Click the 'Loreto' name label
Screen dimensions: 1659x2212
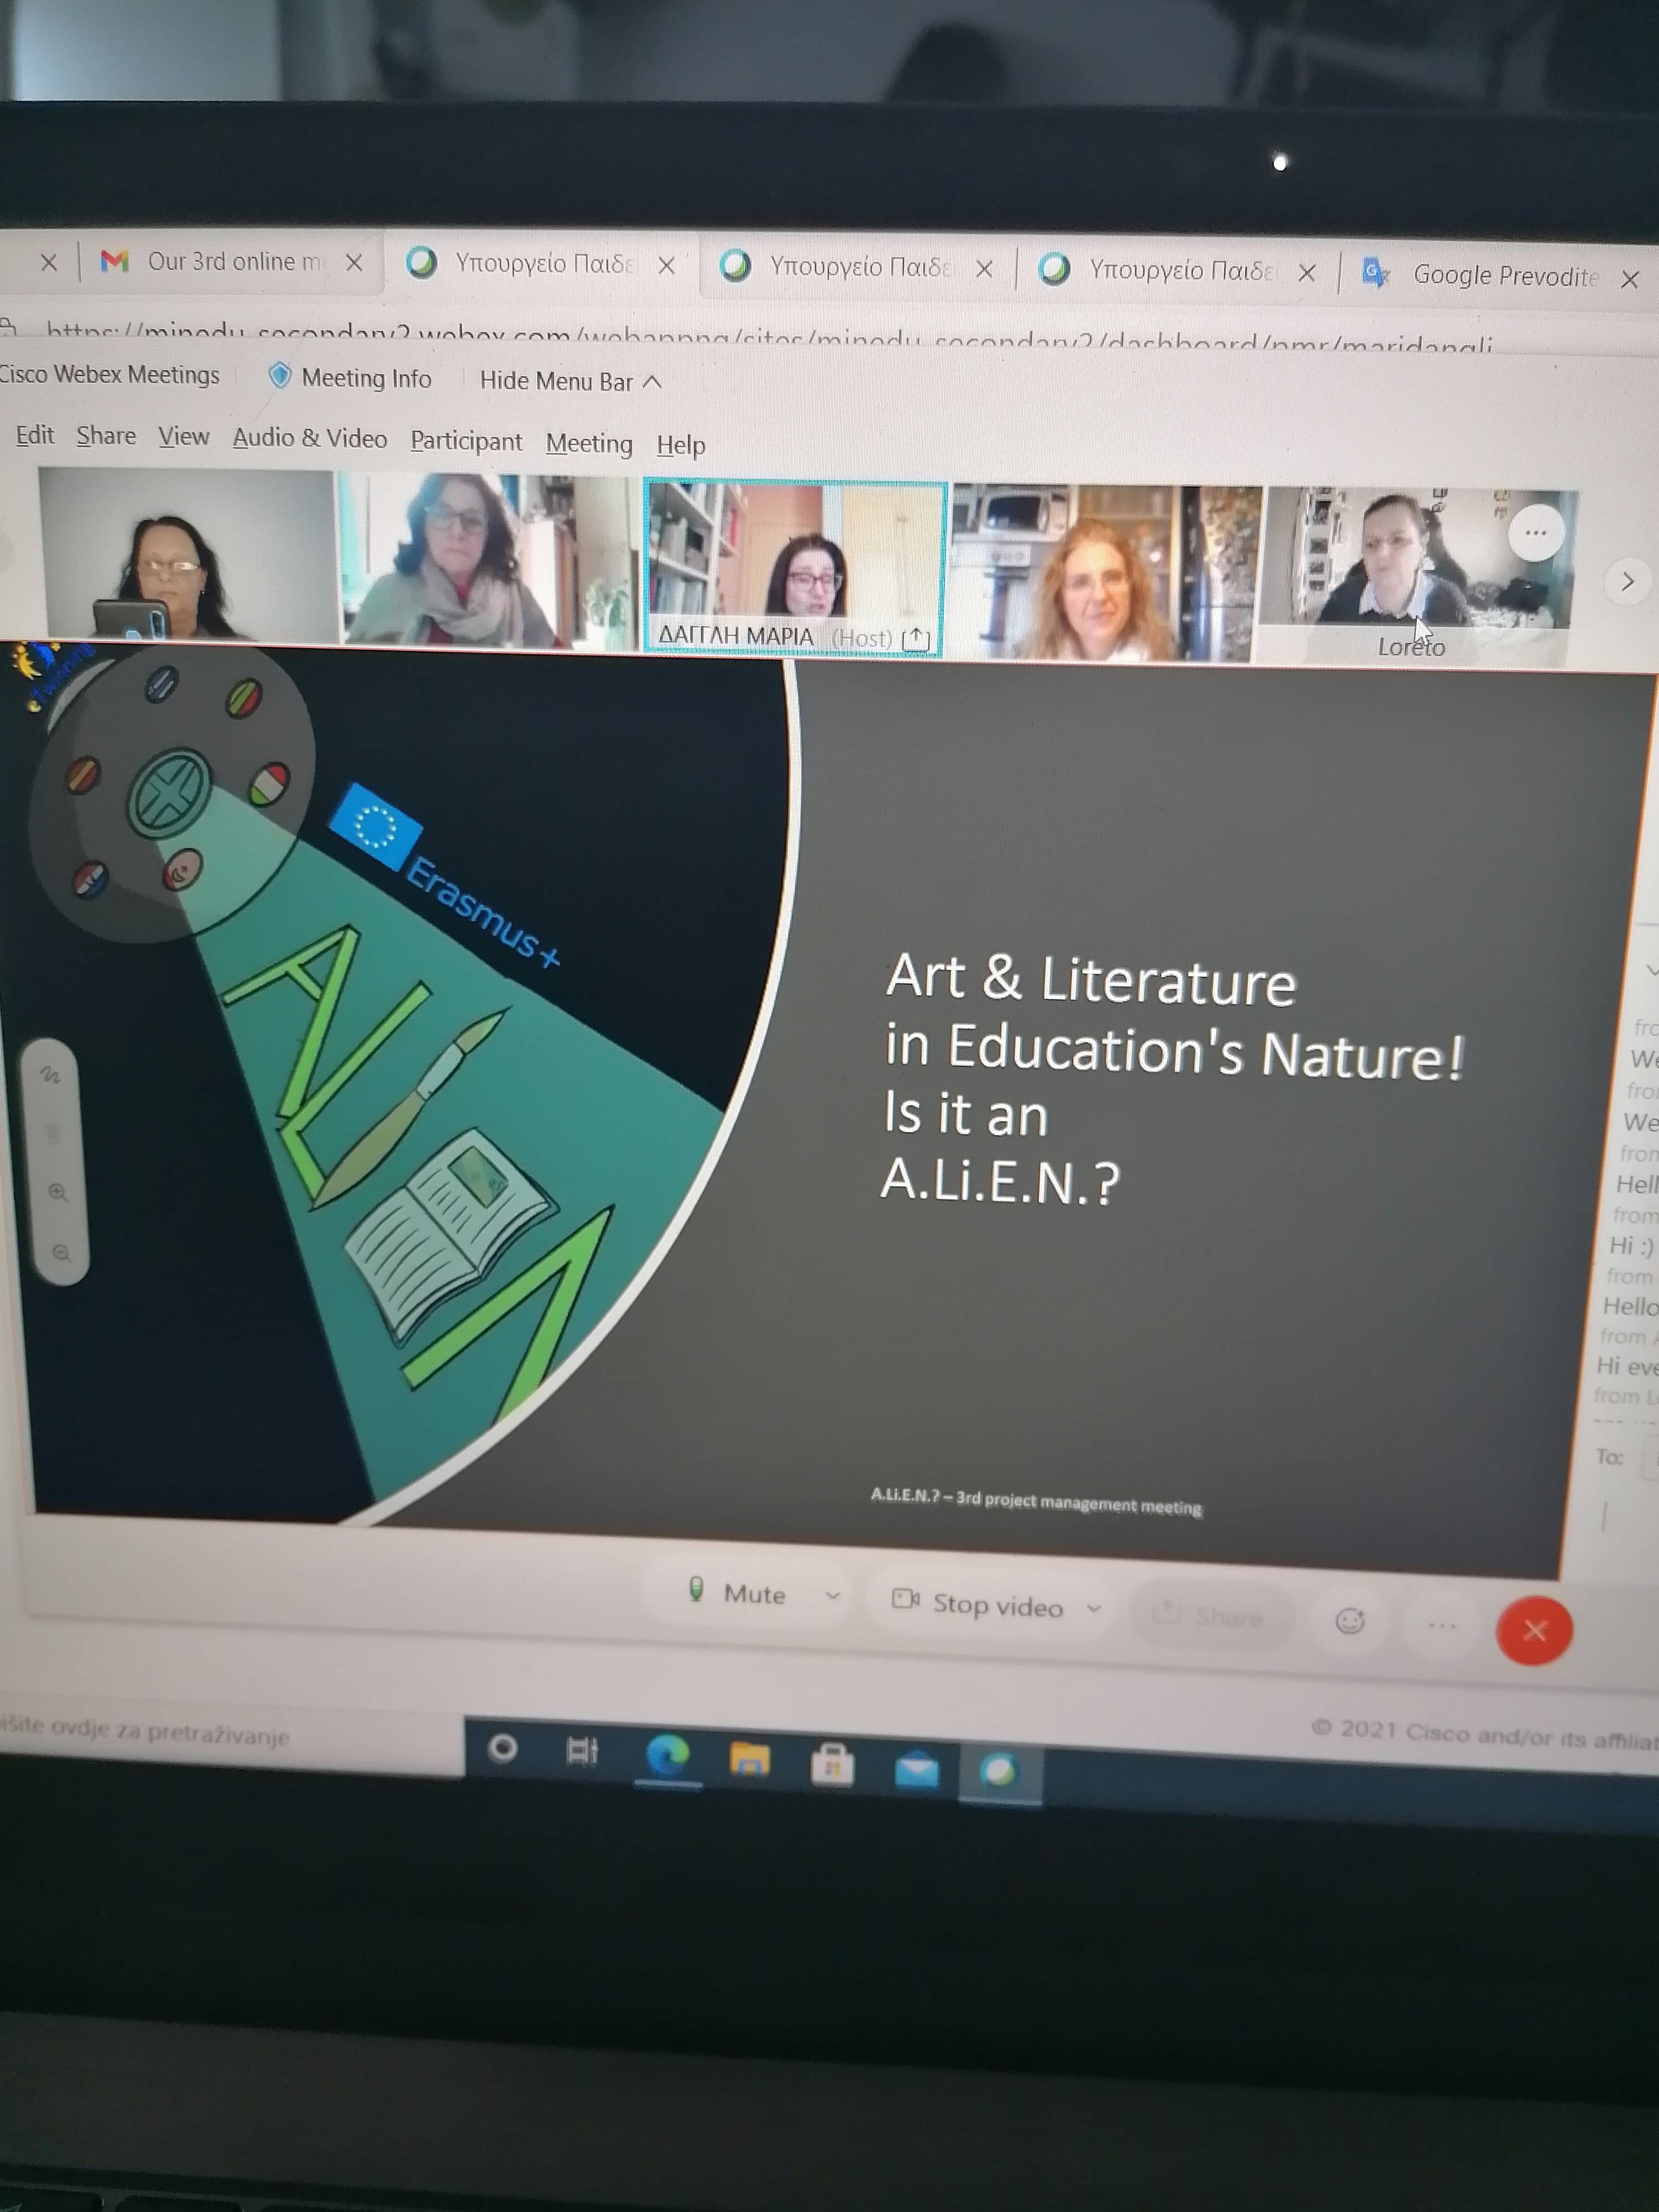[1411, 647]
